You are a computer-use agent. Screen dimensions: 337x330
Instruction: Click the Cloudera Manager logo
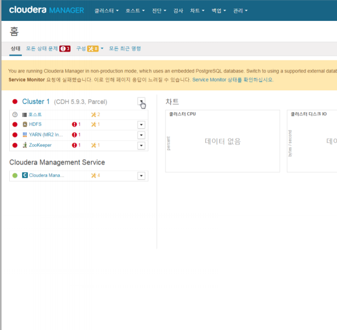[x=46, y=10]
